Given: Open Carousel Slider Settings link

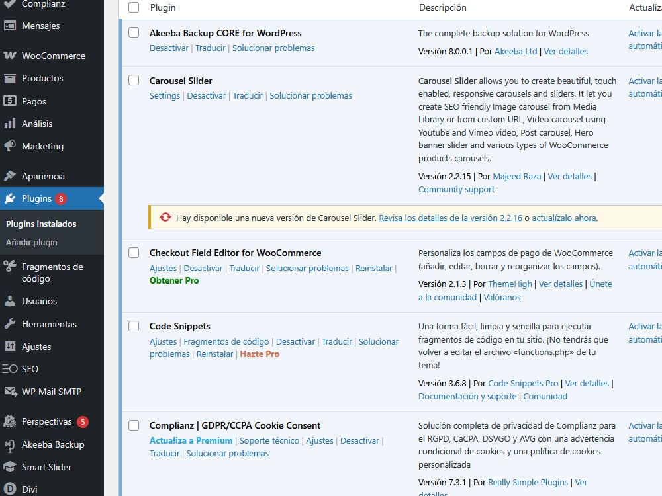Looking at the screenshot, I should (165, 96).
